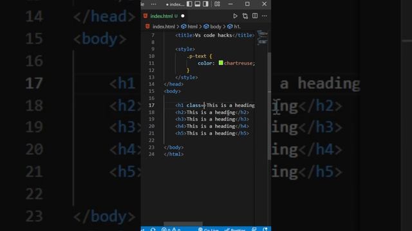The width and height of the screenshot is (412, 231).
Task: Open the chartreuse color swatch picker
Action: 221,63
